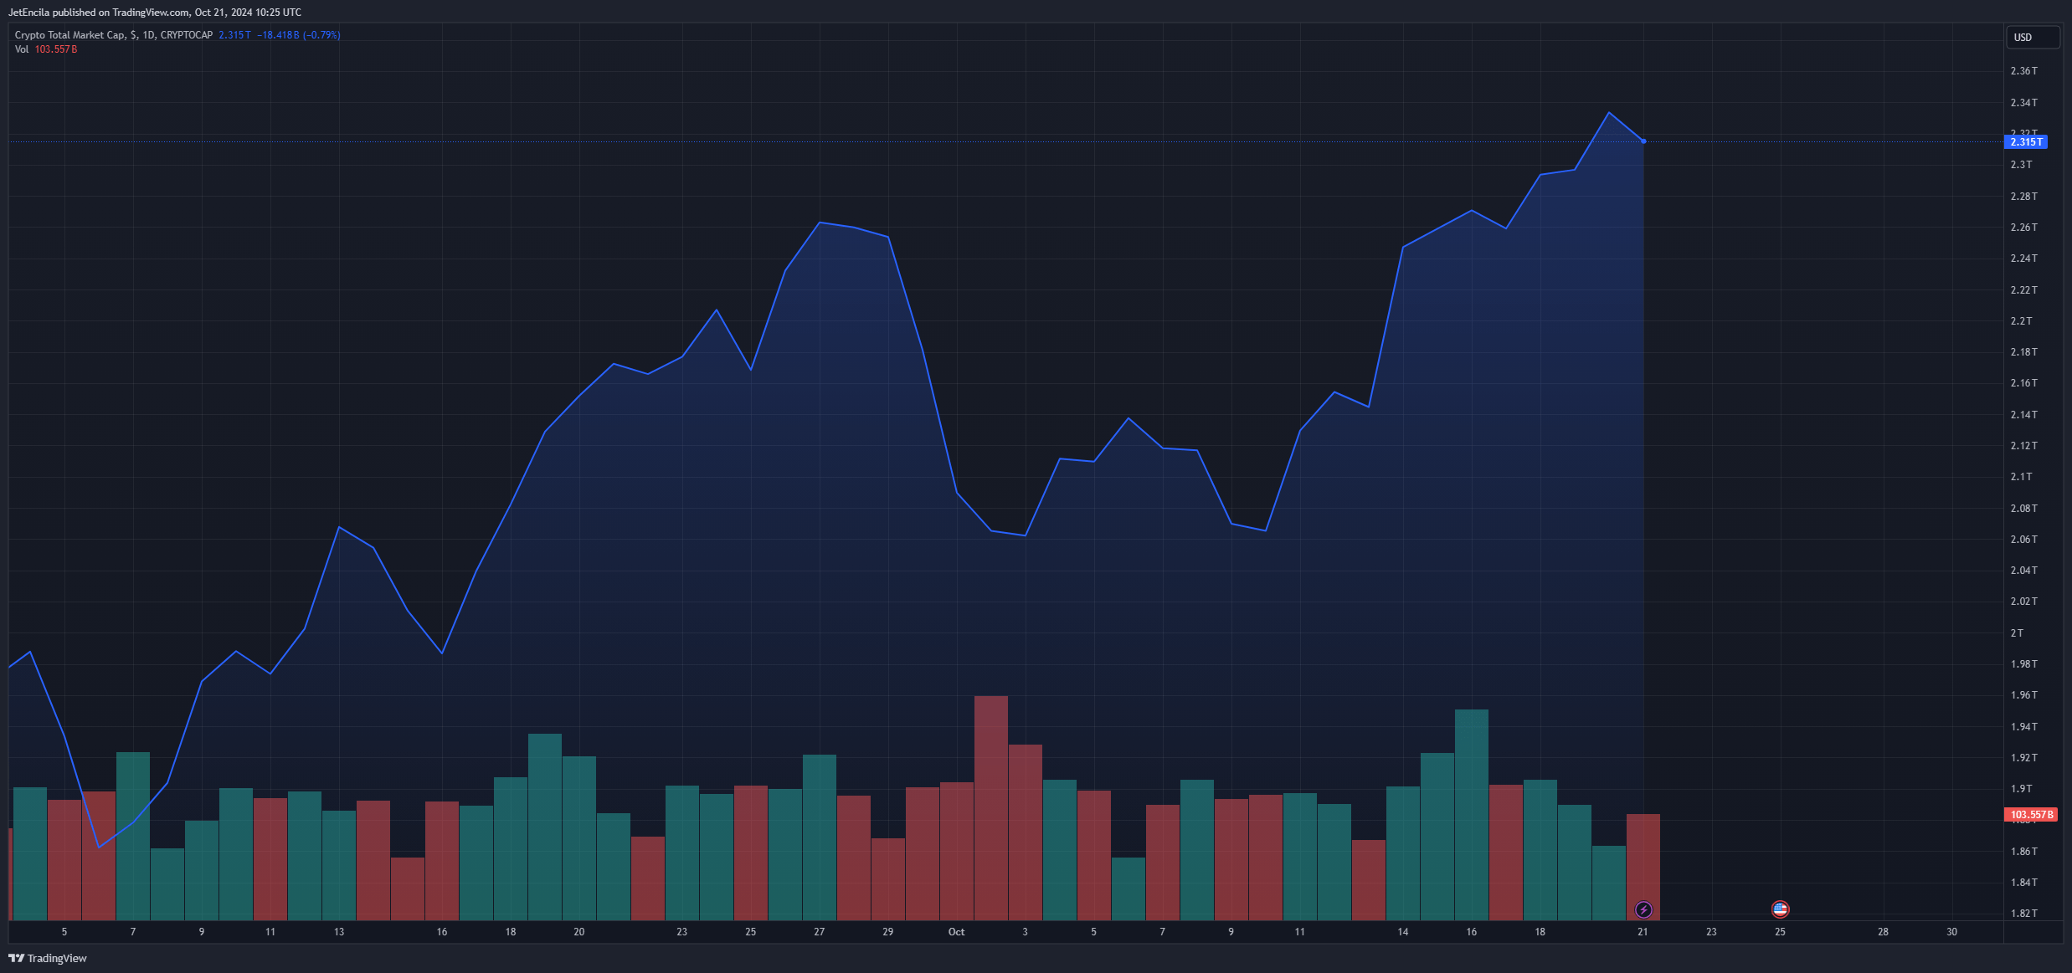Click the Vol indicator label in the legend
2072x973 pixels.
(22, 49)
